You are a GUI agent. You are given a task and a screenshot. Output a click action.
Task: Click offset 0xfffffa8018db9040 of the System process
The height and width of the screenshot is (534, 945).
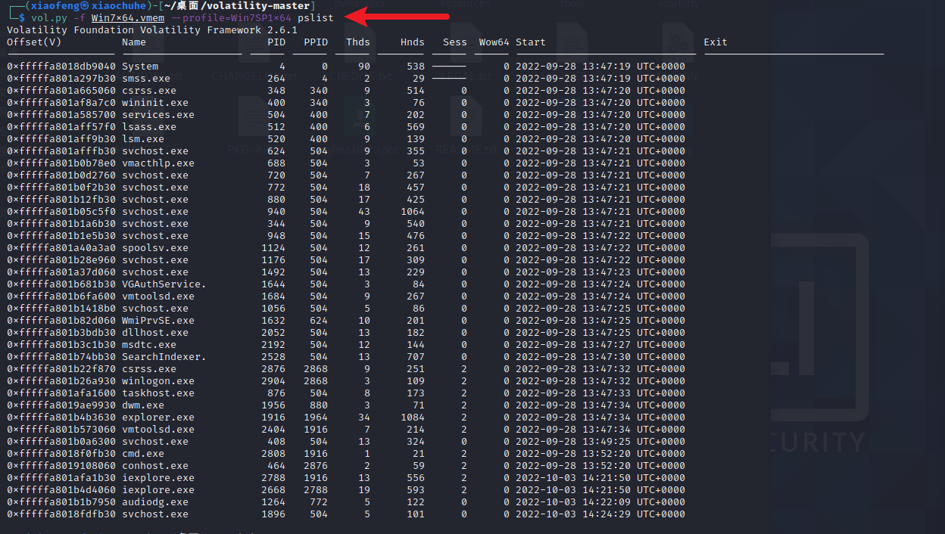tap(61, 66)
